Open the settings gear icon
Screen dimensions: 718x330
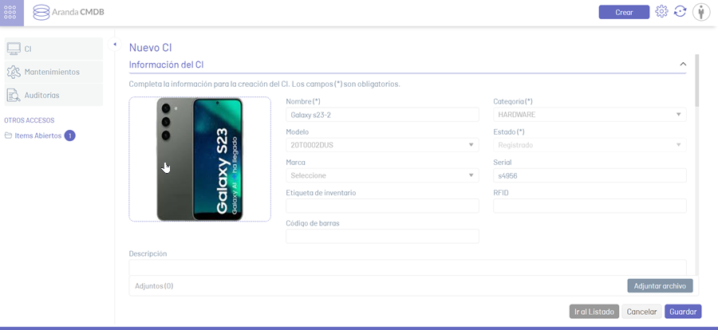coord(661,12)
